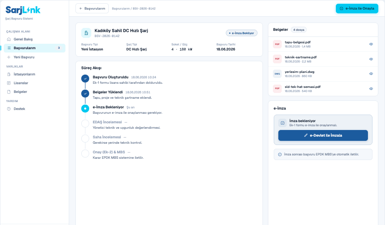Click the 4 dosya count badge
Viewport: 385px width, 225px height.
299,30
